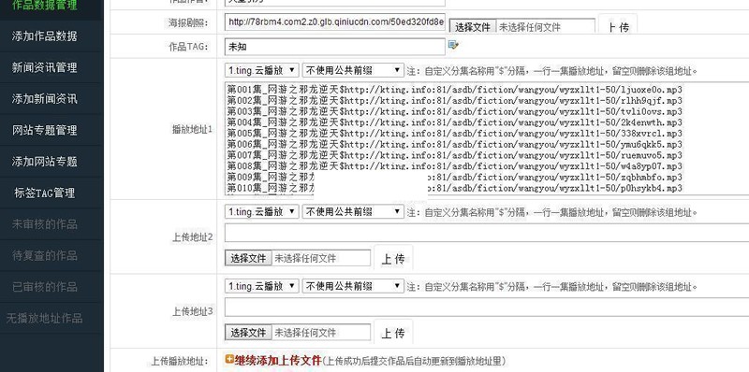Open 标签TAG管理 in the sidebar
Image resolution: width=749 pixels, height=372 pixels.
(x=44, y=193)
